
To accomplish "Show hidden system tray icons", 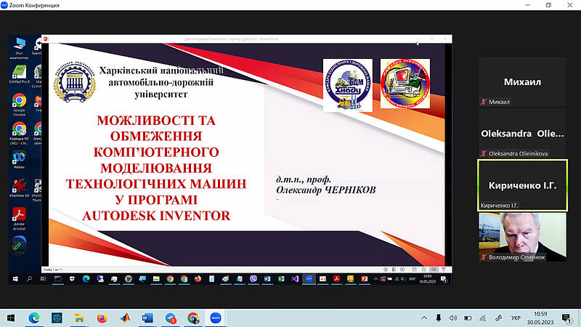I will pyautogui.click(x=424, y=318).
